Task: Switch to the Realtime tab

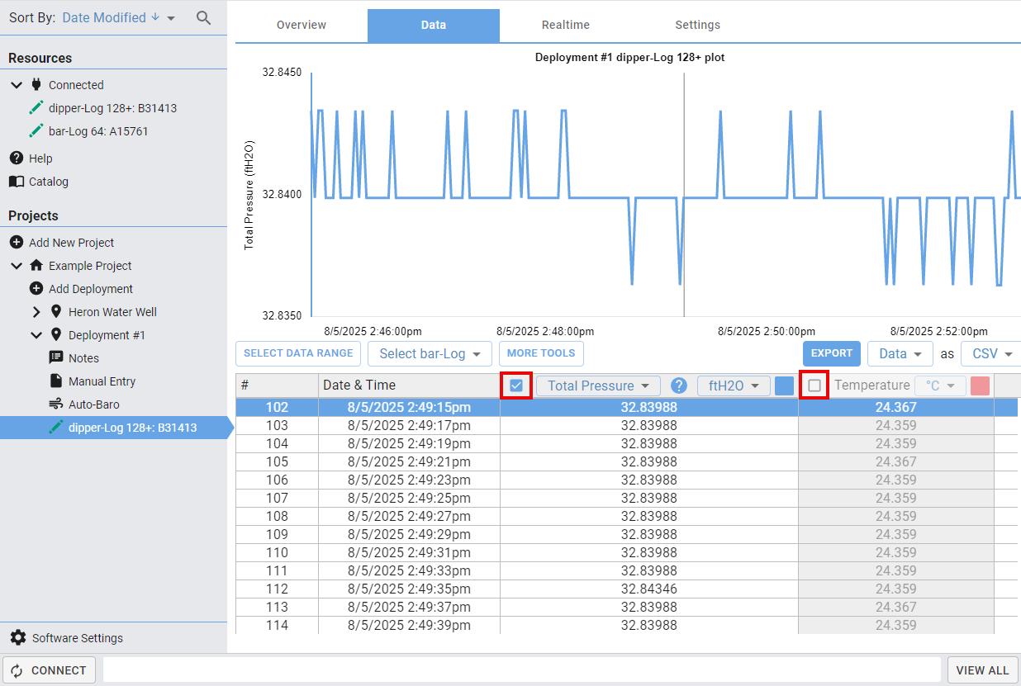Action: 566,25
